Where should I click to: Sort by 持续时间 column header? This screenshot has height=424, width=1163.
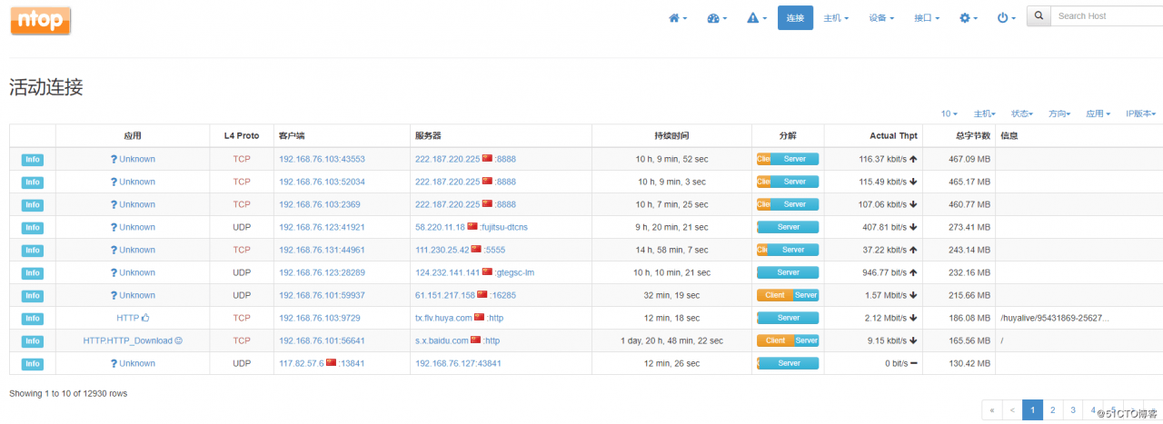671,135
